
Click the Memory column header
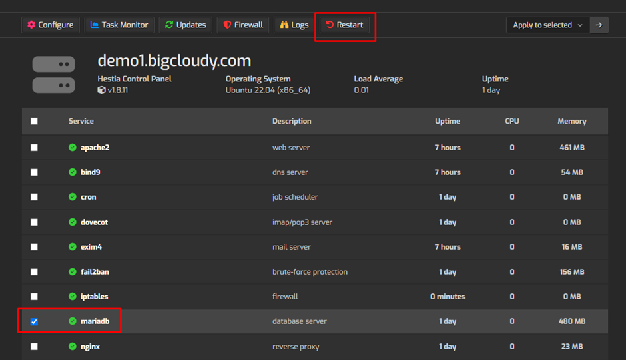pos(572,121)
